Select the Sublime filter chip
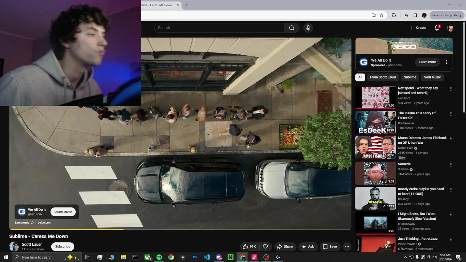This screenshot has width=466, height=262. pos(410,77)
